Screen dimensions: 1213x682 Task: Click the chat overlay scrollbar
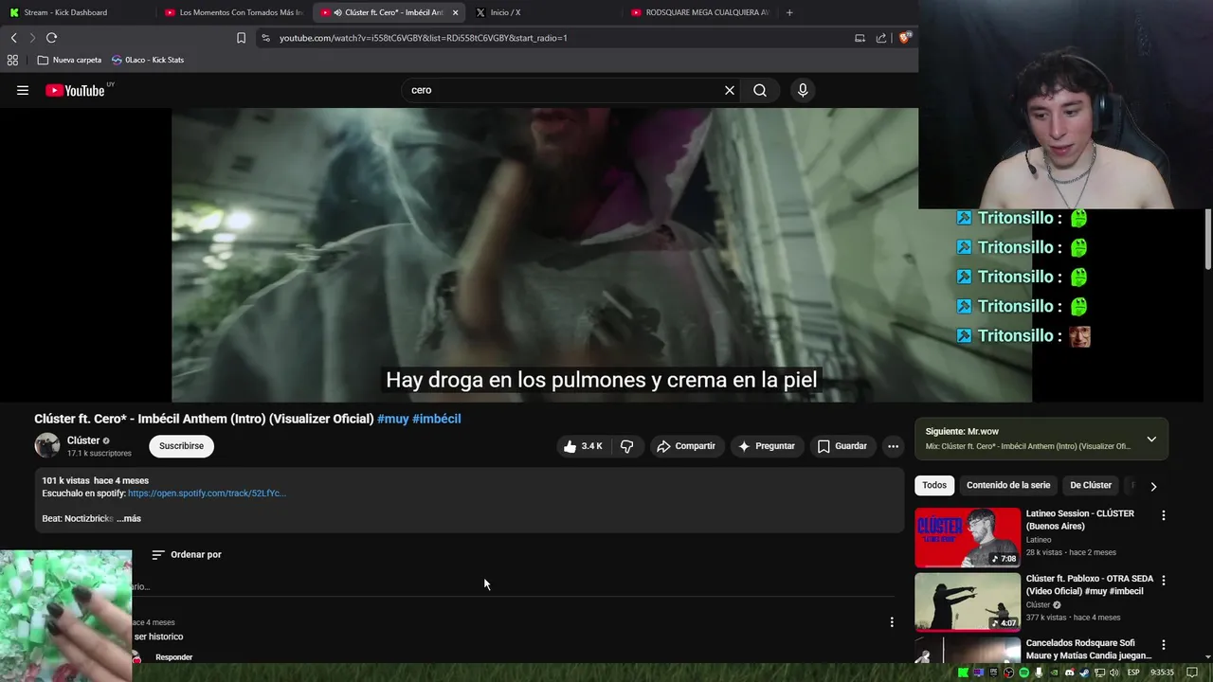point(1208,239)
